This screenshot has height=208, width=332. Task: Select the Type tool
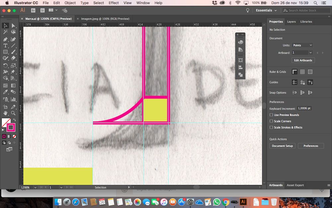(5, 46)
